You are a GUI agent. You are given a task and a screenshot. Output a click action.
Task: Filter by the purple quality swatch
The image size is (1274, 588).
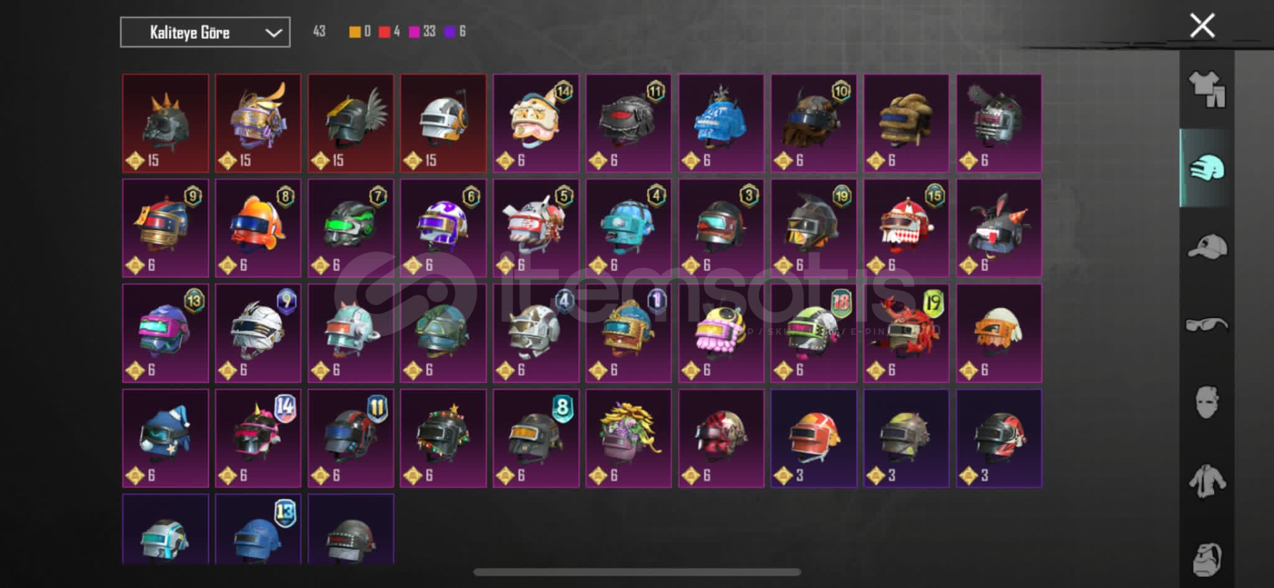pos(450,32)
